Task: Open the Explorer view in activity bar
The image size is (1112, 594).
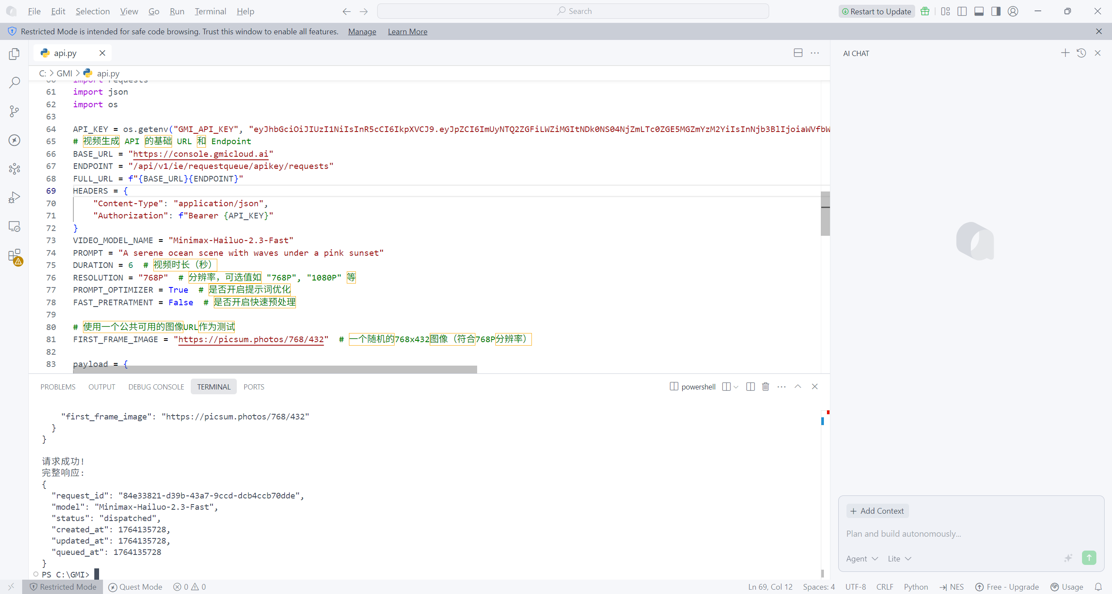Action: coord(14,54)
